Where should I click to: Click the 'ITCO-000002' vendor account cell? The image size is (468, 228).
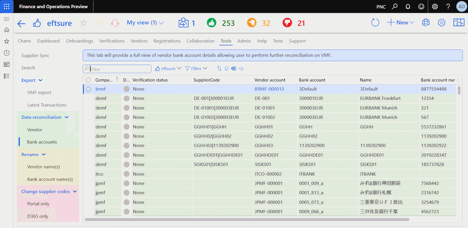click(275, 174)
